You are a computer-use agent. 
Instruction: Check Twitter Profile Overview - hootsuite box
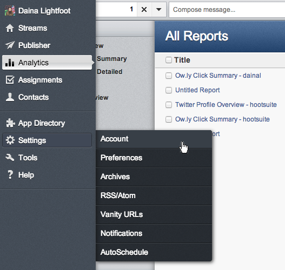(169, 105)
